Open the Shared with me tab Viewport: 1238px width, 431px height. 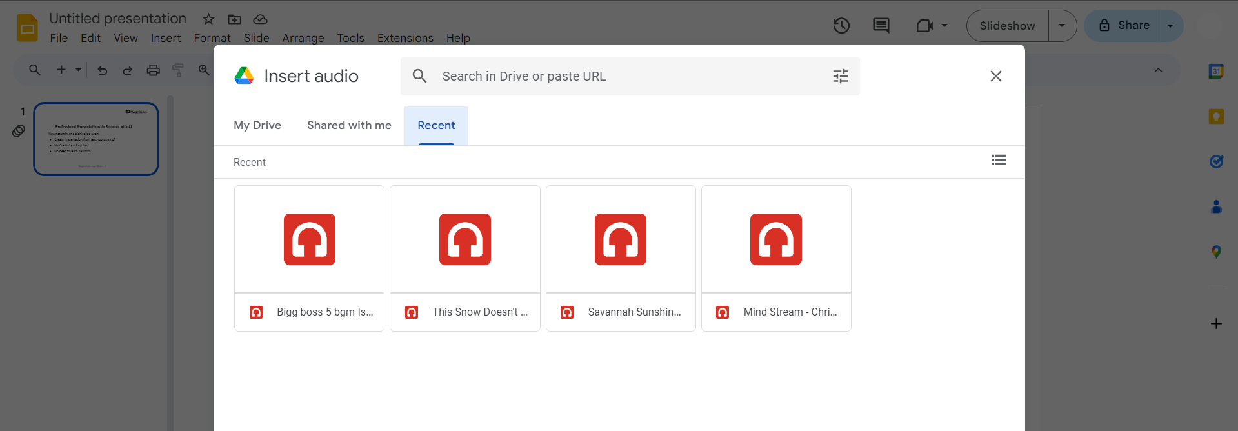(349, 125)
